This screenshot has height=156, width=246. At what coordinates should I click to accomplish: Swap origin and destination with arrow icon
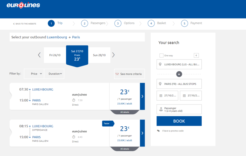pos(179,74)
